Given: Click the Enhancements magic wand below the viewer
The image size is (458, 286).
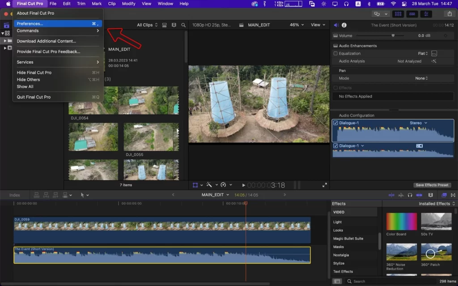Looking at the screenshot, I should click(x=209, y=185).
